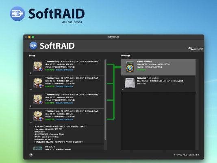The image size is (217, 163).
Task: Click the ThunderBay - A disk icon
Action: pyautogui.click(x=38, y=66)
